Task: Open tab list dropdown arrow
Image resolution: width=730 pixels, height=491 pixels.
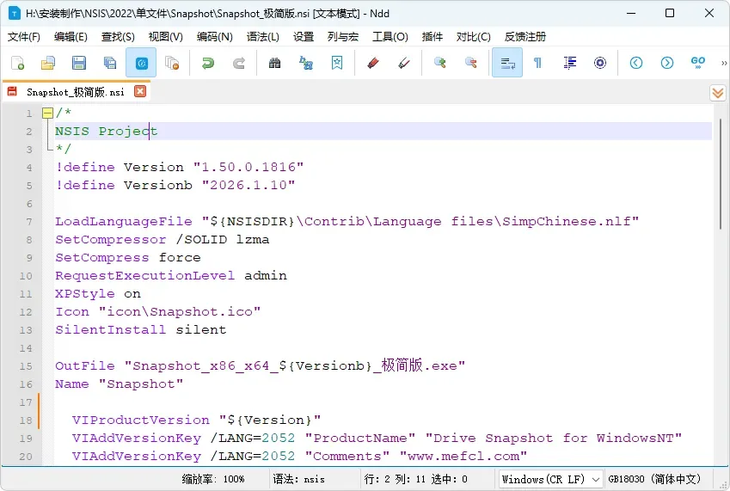Action: pos(718,93)
